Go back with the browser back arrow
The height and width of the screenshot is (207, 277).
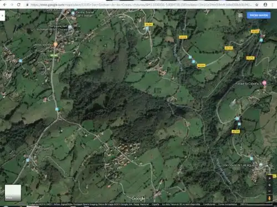(x=5, y=4)
